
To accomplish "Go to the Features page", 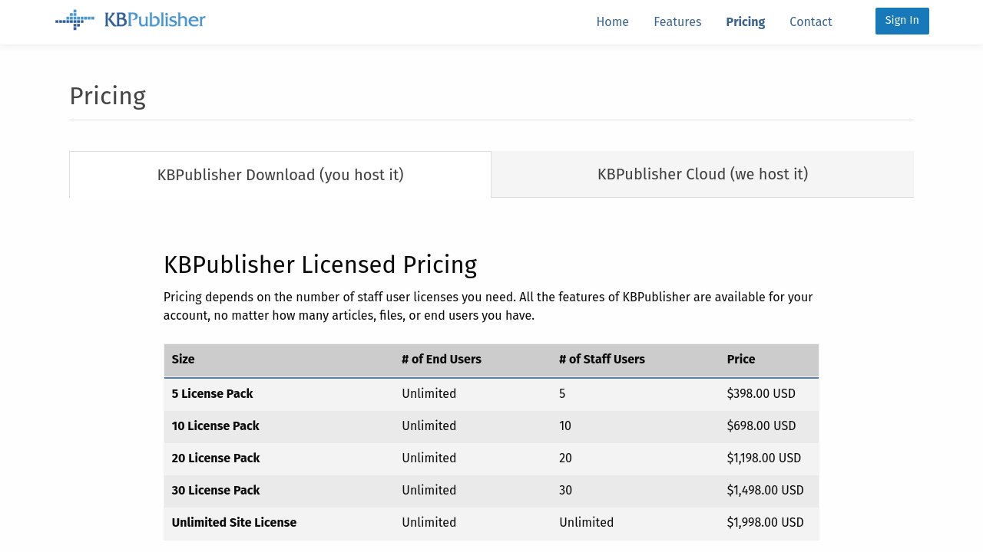I will pyautogui.click(x=677, y=22).
